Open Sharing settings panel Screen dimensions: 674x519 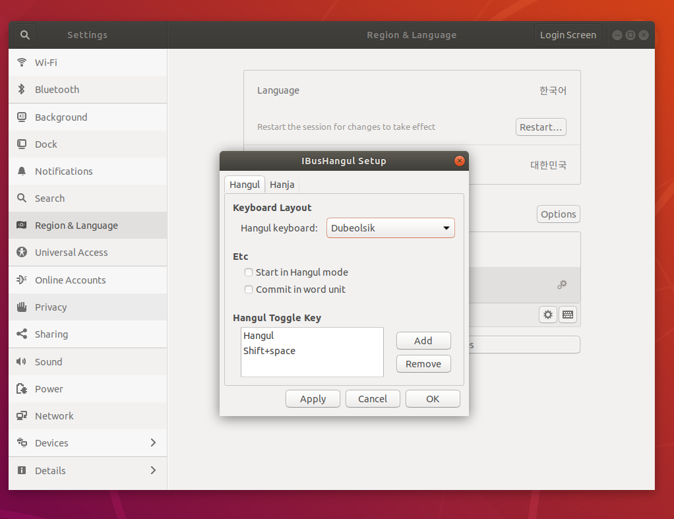88,334
